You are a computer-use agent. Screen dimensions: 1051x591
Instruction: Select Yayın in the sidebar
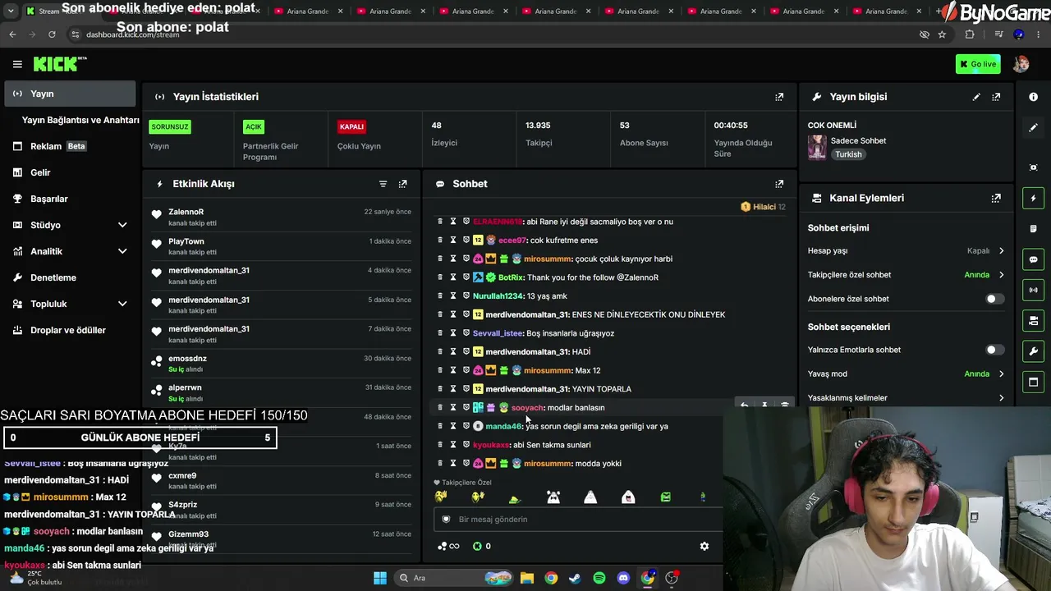pyautogui.click(x=70, y=94)
